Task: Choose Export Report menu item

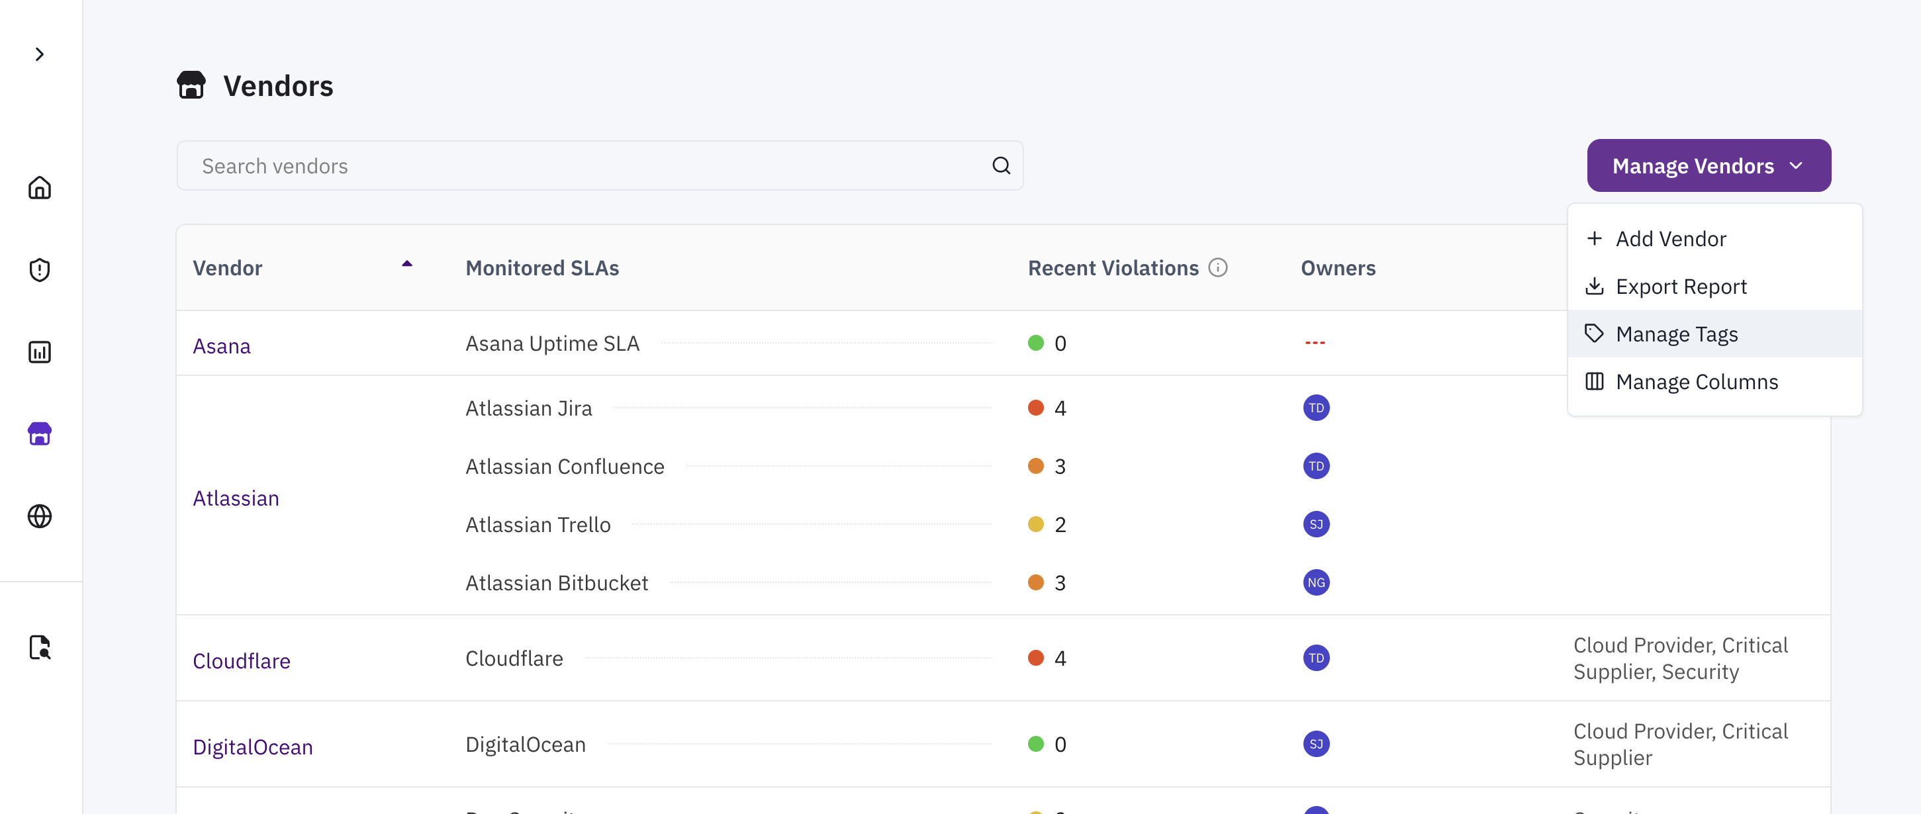Action: [x=1680, y=287]
